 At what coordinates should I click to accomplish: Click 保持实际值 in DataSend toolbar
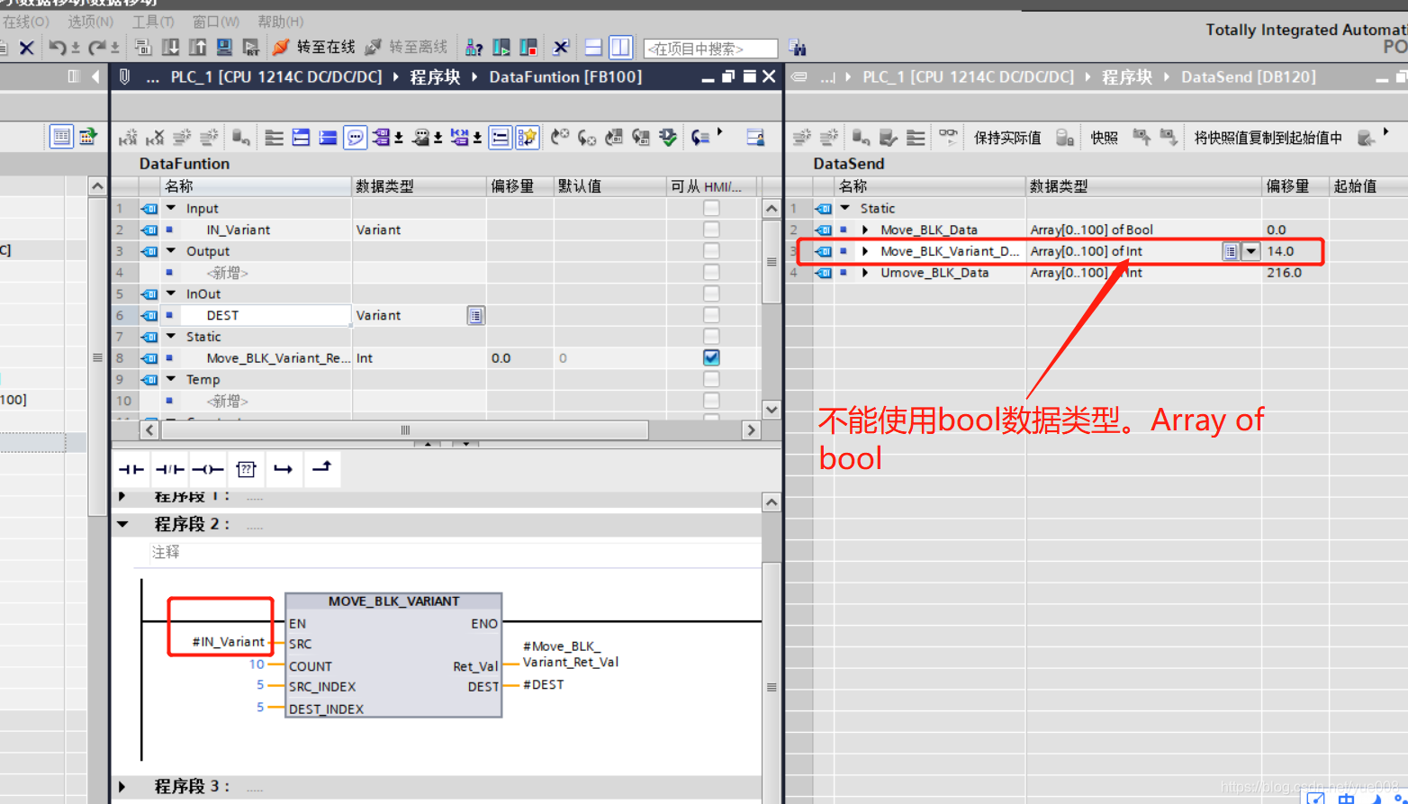click(1007, 138)
